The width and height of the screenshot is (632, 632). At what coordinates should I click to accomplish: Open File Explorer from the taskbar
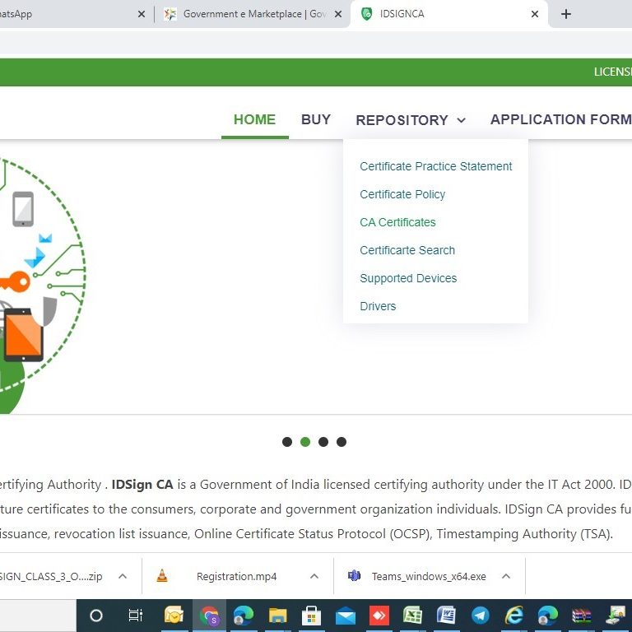pyautogui.click(x=277, y=616)
